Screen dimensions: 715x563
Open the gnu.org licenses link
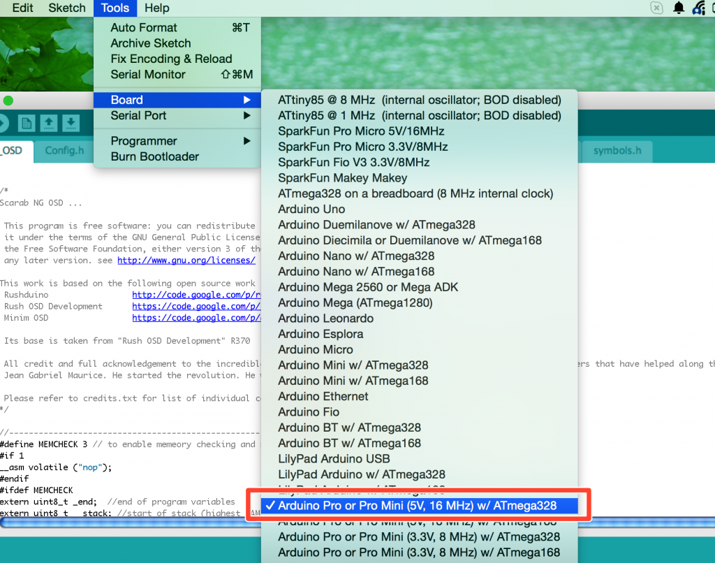click(x=186, y=260)
